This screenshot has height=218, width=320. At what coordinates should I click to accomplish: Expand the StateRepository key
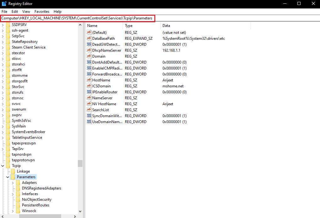click(x=3, y=42)
